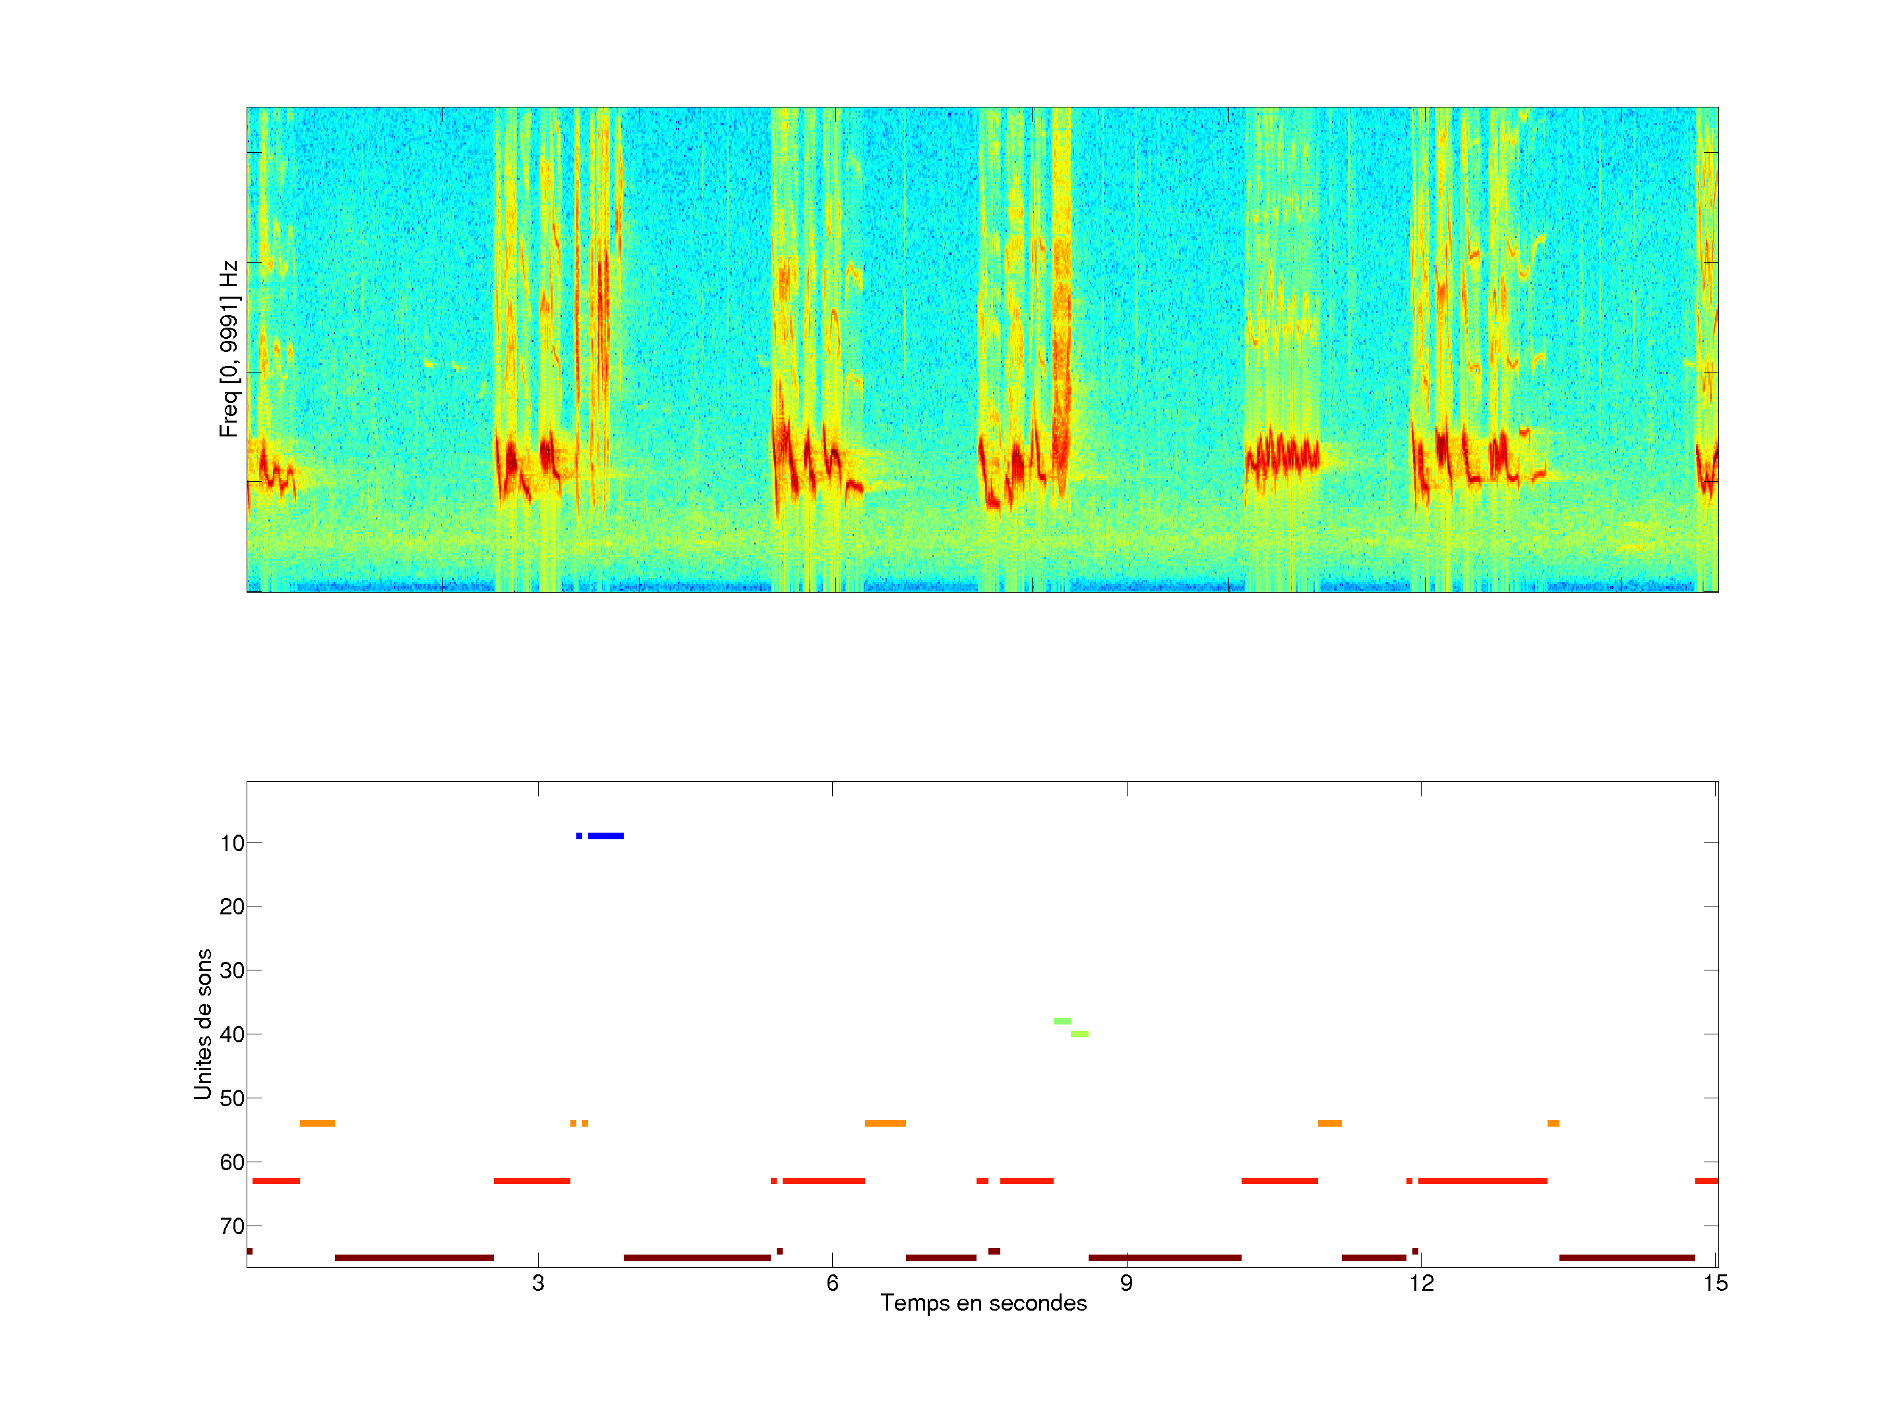
Task: Click x-axis tick label '12'
Action: point(1421,1283)
